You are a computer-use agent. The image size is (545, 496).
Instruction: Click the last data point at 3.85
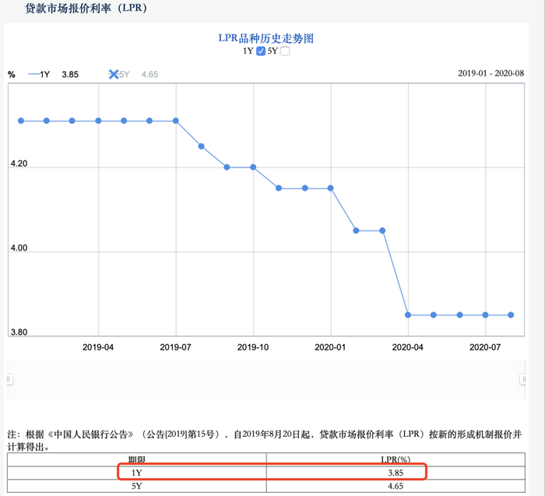(511, 315)
